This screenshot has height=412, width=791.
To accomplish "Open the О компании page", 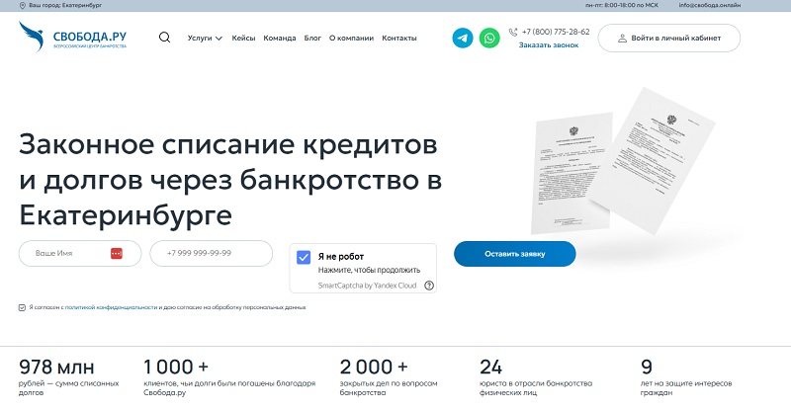I will point(352,38).
